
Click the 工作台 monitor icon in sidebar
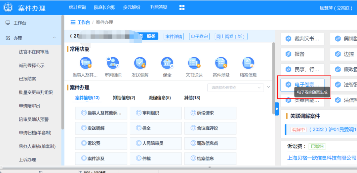point(8,23)
